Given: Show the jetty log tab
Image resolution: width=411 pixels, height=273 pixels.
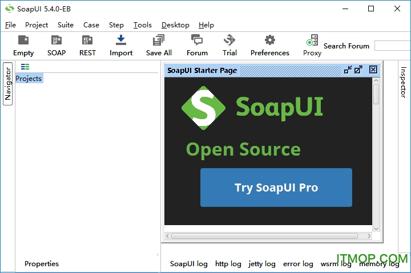Looking at the screenshot, I should pyautogui.click(x=262, y=263).
